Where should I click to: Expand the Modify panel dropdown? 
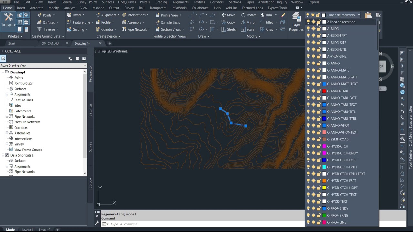254,36
